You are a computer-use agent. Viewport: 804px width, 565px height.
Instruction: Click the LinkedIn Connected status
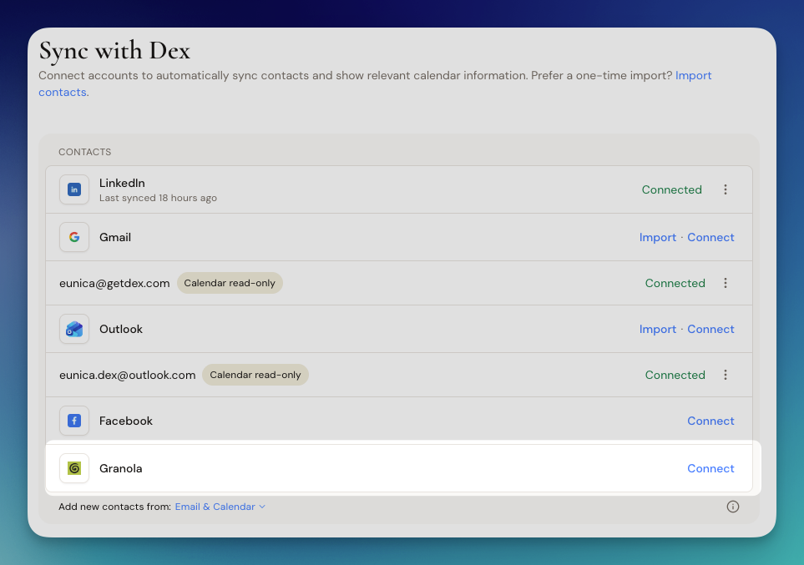pos(672,189)
